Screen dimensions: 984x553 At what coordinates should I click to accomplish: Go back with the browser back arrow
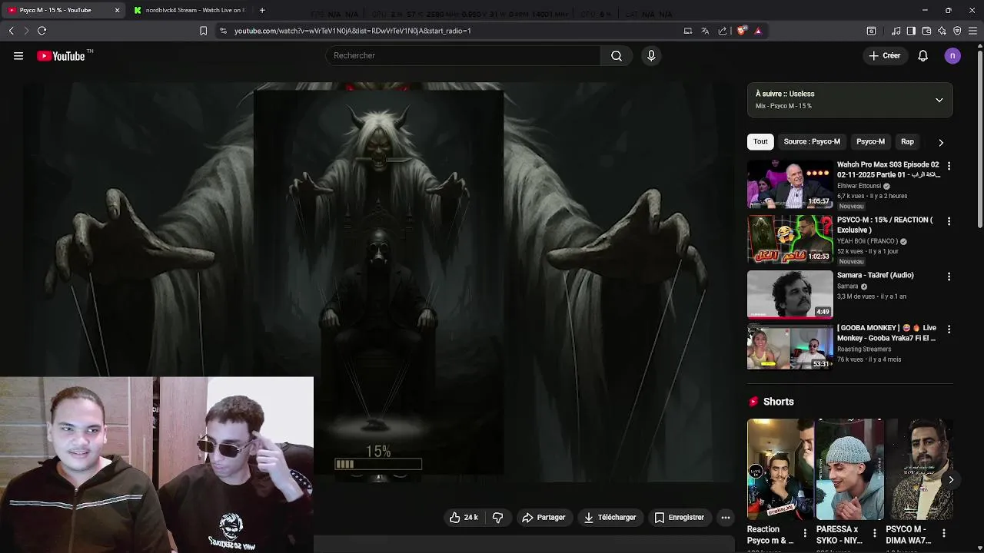11,31
